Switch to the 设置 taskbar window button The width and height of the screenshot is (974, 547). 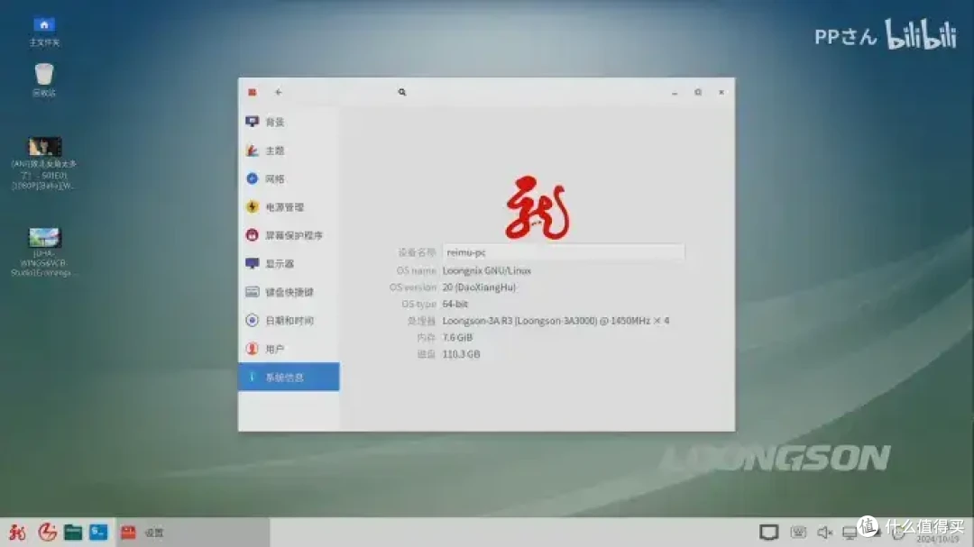(193, 533)
